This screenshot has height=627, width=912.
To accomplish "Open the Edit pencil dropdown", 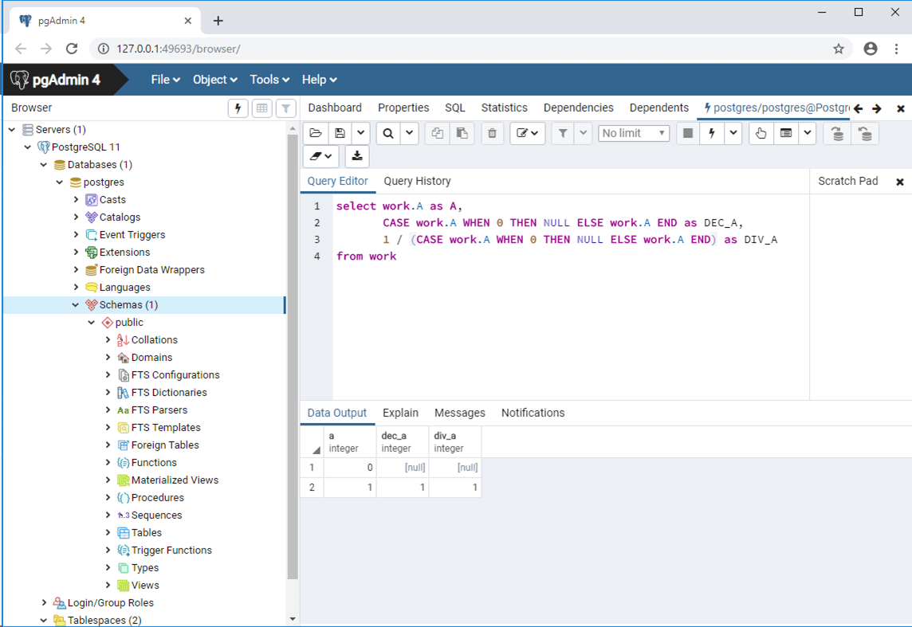I will [528, 133].
